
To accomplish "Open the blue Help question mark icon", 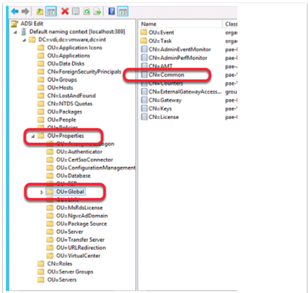I will [x=112, y=11].
